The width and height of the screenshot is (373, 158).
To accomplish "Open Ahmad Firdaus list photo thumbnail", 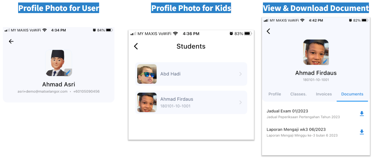I will coord(147,103).
